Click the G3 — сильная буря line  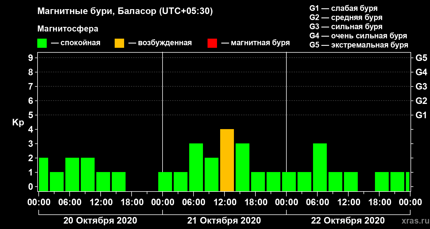[346, 27]
